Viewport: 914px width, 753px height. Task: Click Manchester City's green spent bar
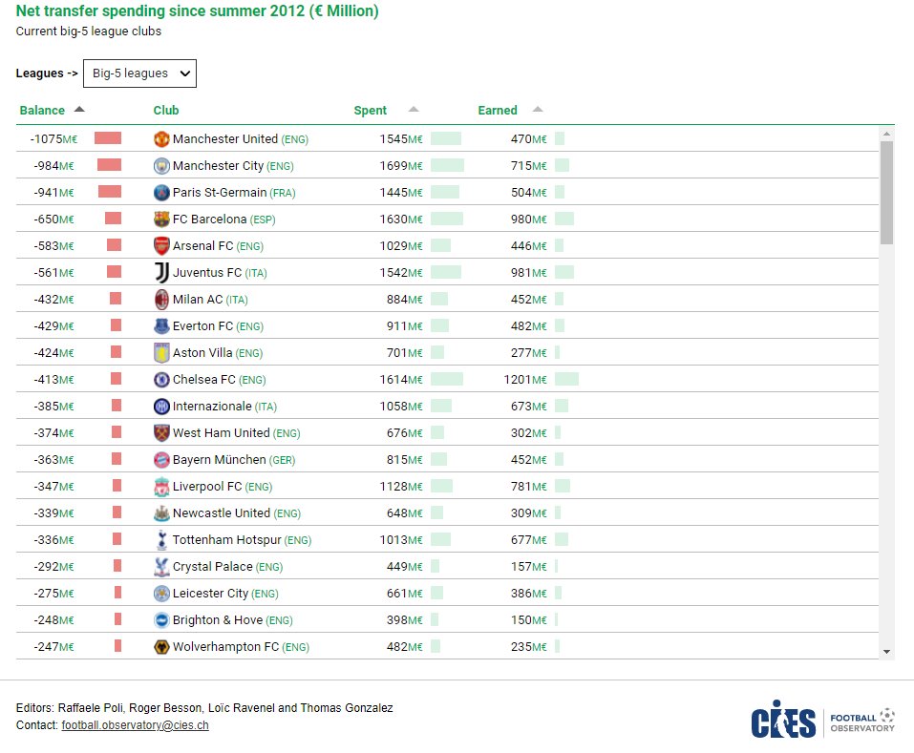click(x=448, y=165)
